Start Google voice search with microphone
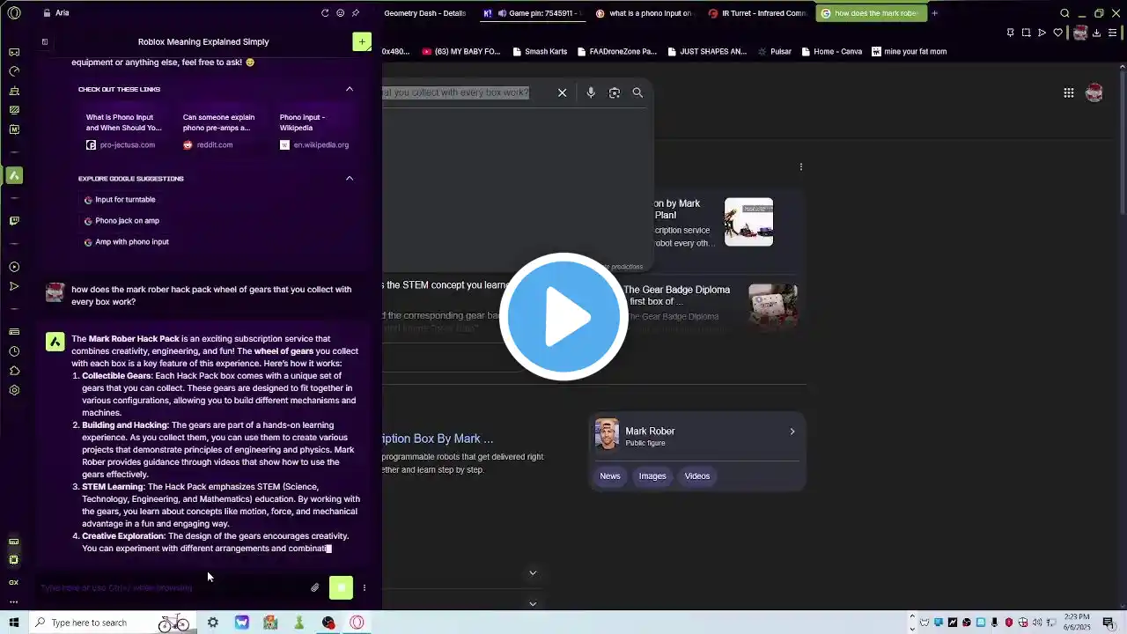The image size is (1127, 634). (x=591, y=92)
